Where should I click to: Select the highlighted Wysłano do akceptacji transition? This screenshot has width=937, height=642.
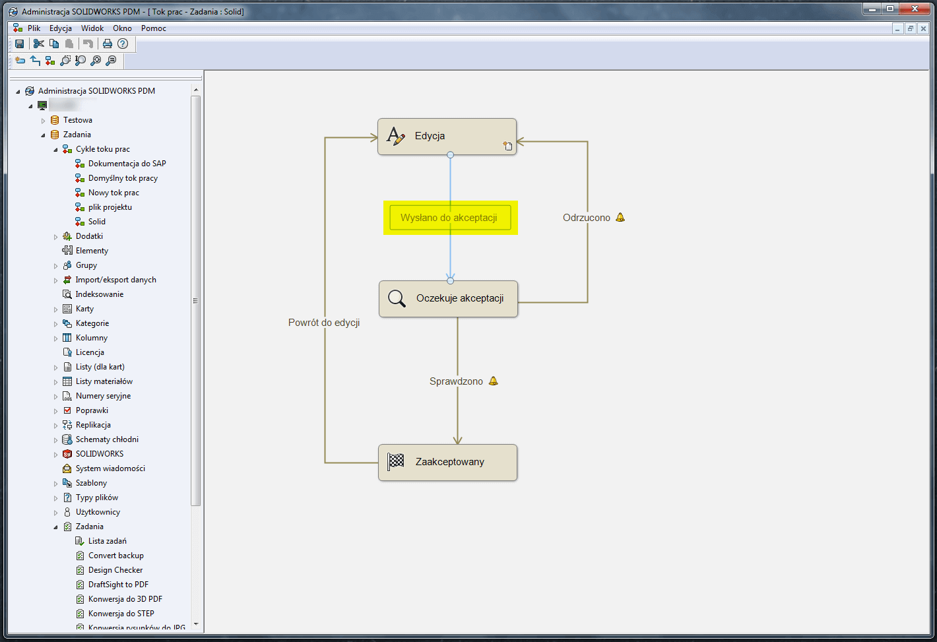click(x=450, y=217)
